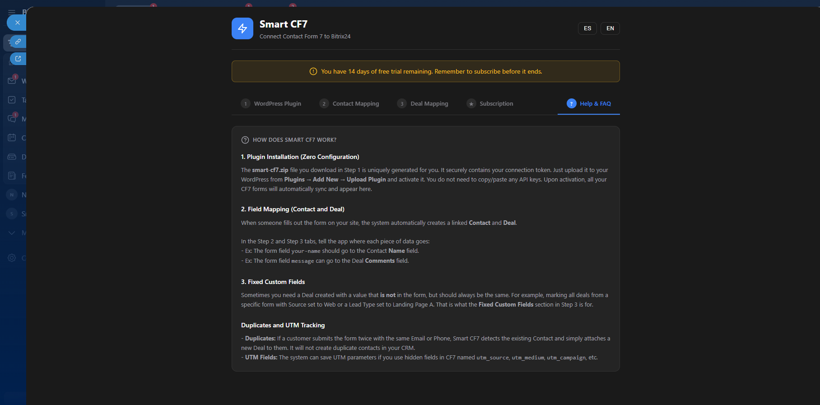820x405 pixels.
Task: Open the WordPress Plugin step tab
Action: click(271, 104)
